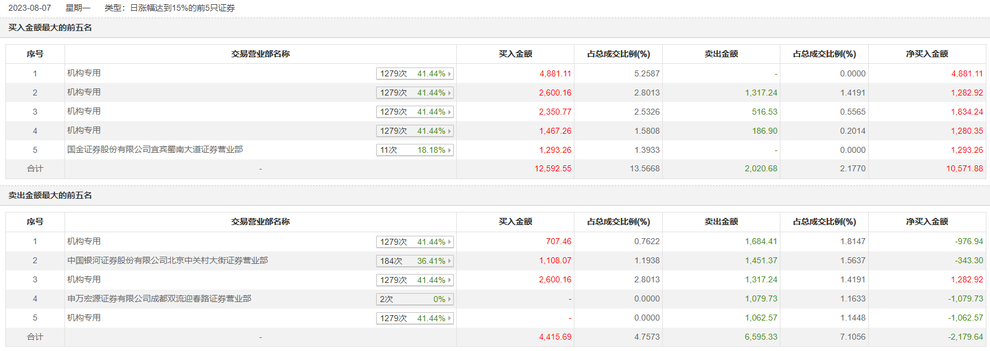The height and width of the screenshot is (351, 990).
Task: Click 卖出金额 column header in the sell table
Action: point(721,221)
